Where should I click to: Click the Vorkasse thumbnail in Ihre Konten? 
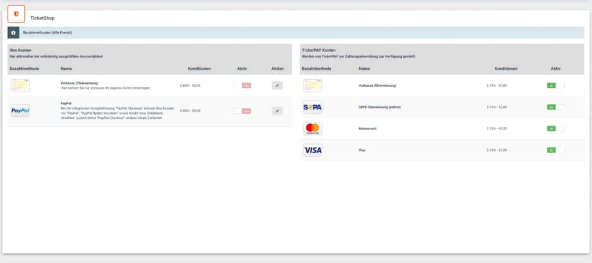[x=20, y=86]
